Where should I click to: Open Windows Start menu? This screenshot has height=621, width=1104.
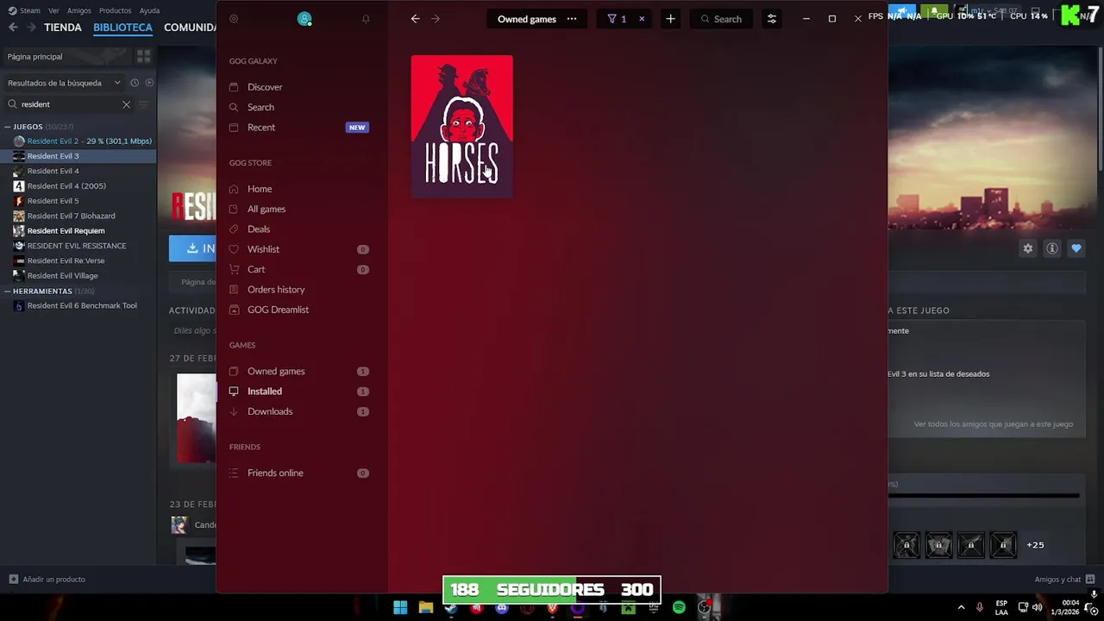400,608
